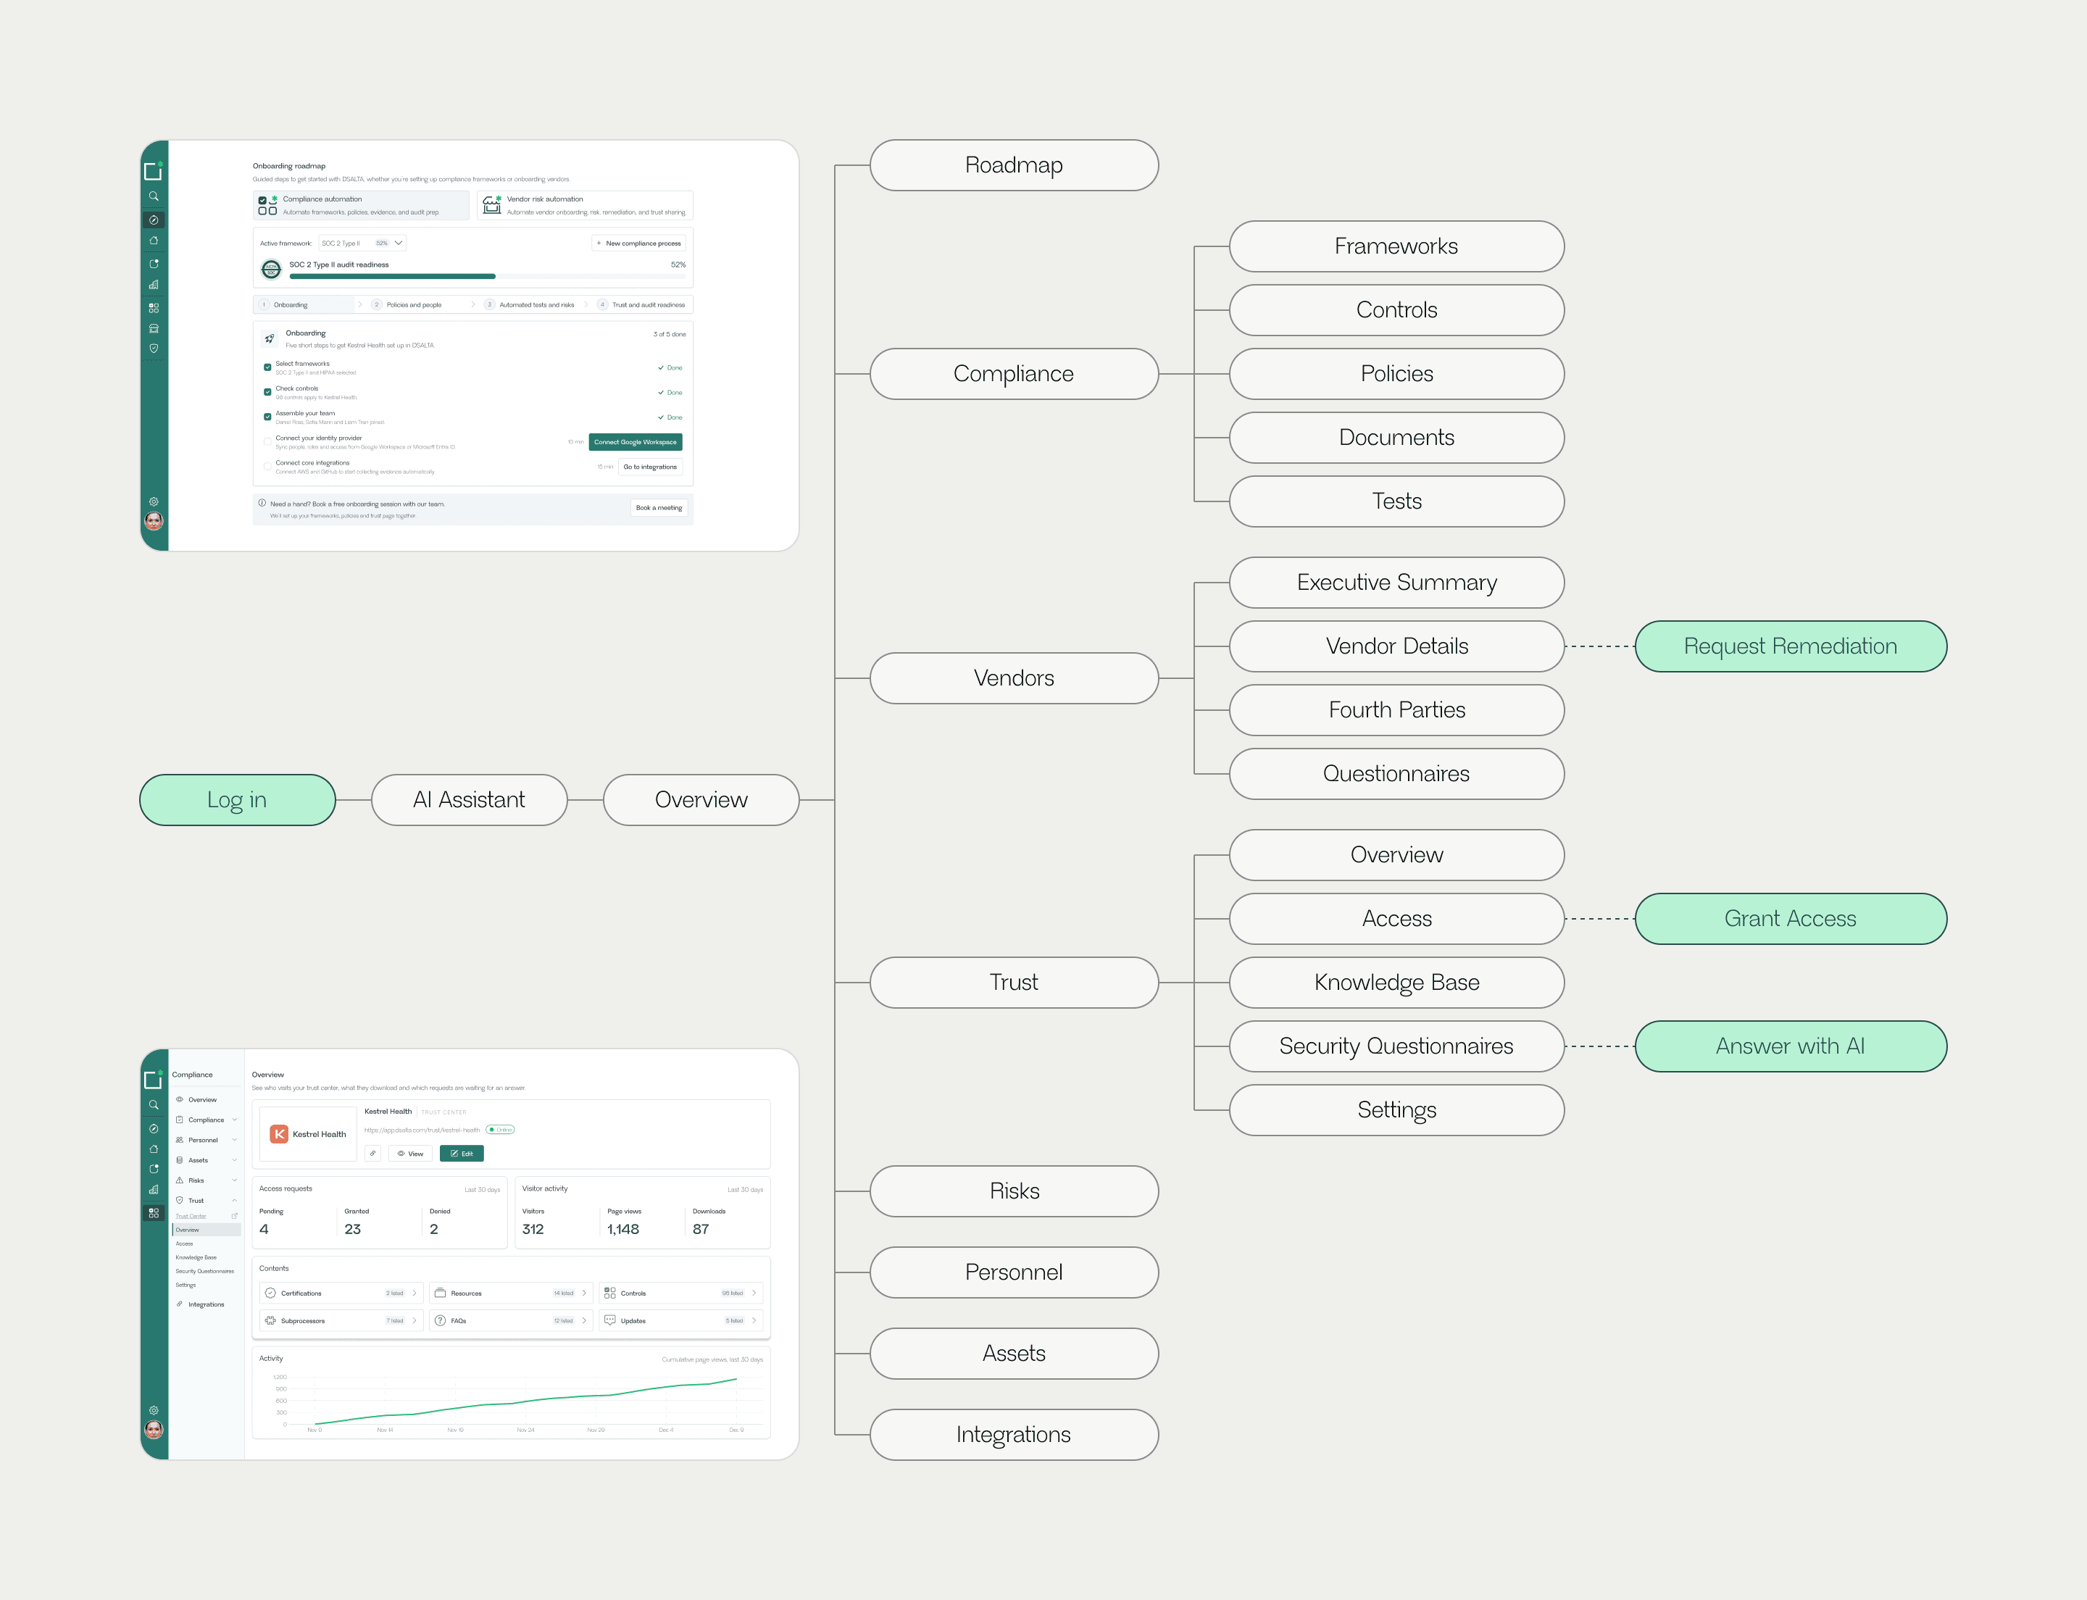Toggle the Assemble your team checkbox

pyautogui.click(x=267, y=417)
